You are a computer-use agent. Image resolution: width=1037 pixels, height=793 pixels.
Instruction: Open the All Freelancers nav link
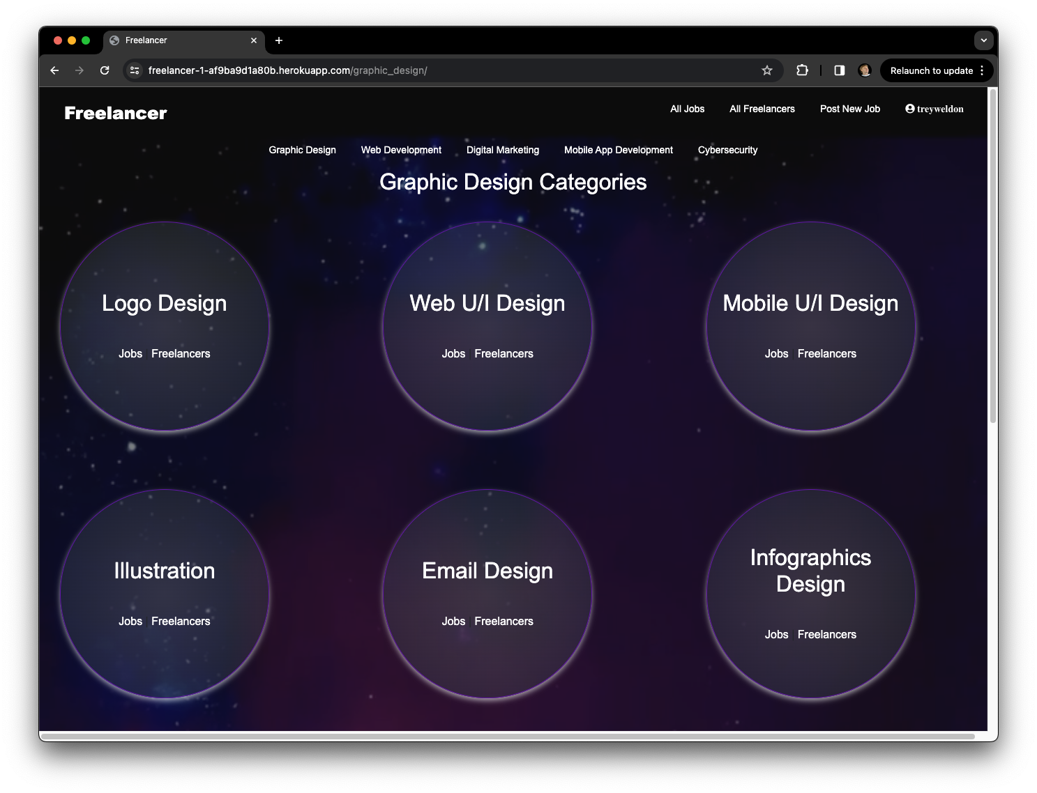[762, 109]
